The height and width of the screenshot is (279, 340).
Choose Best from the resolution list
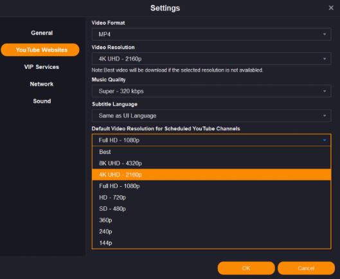(x=211, y=152)
